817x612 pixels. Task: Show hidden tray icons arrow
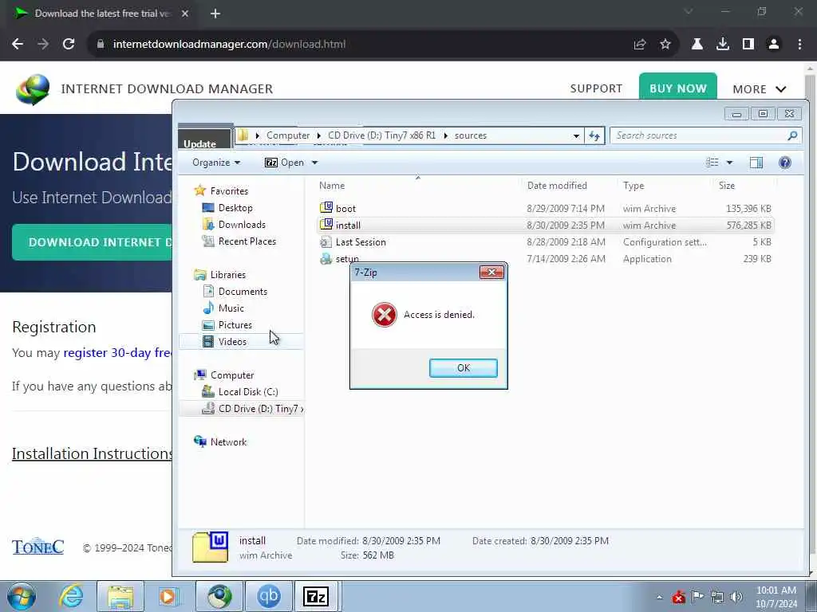[659, 597]
